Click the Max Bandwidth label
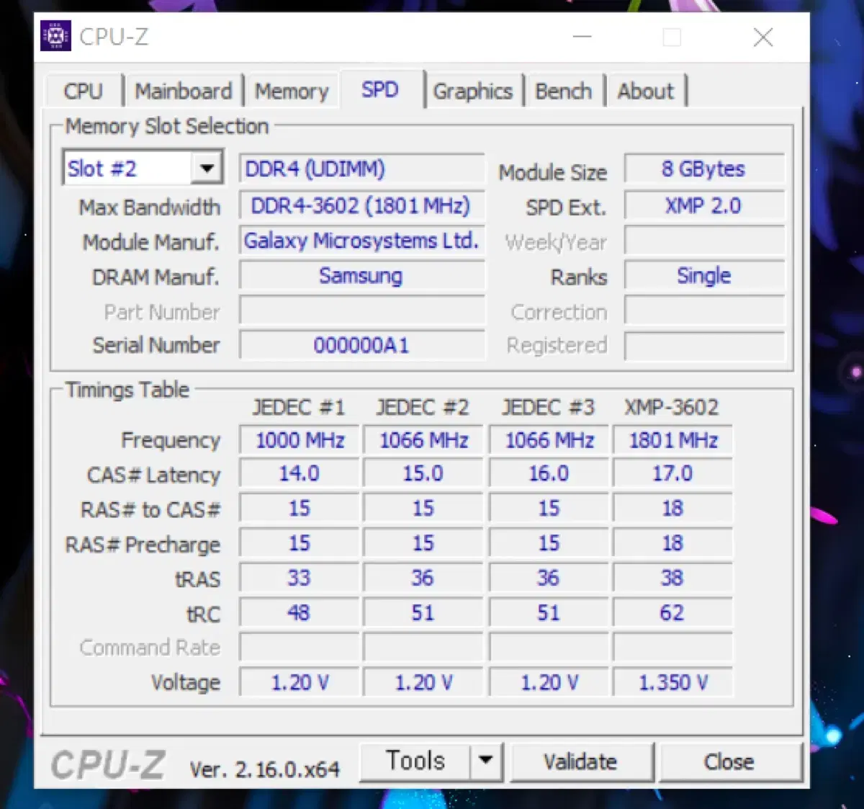The image size is (864, 809). (150, 207)
